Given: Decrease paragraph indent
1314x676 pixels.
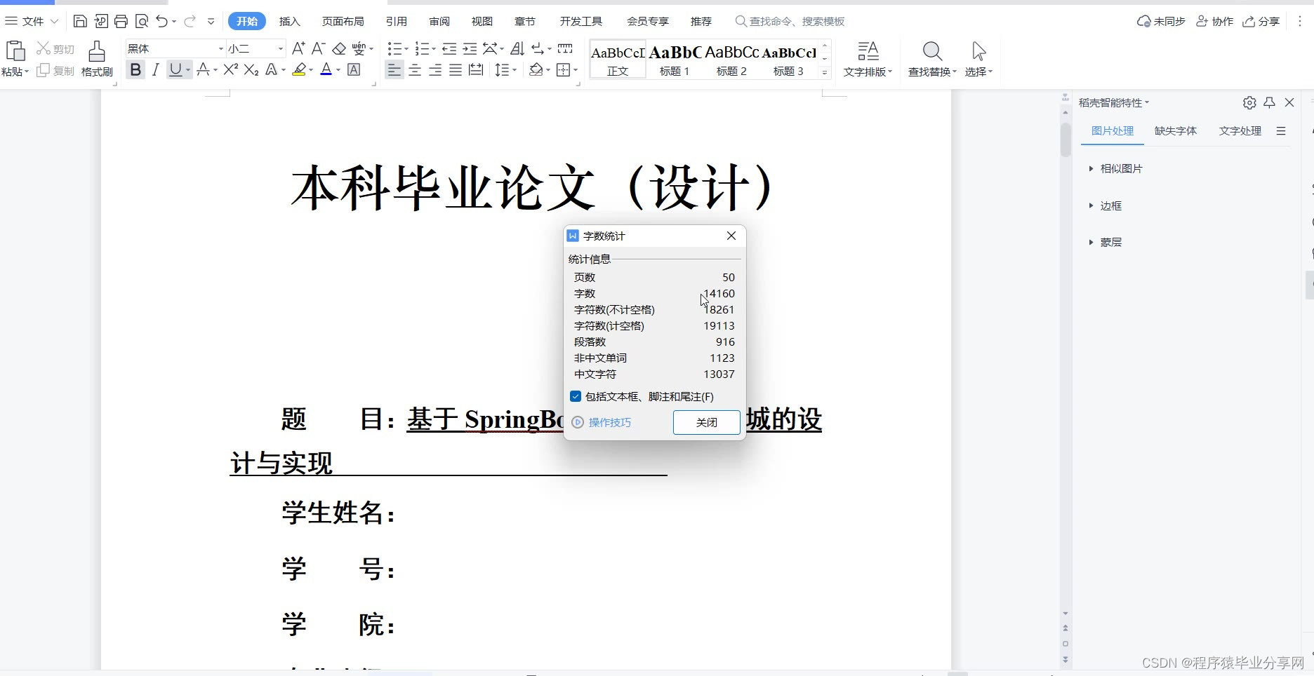Looking at the screenshot, I should point(449,48).
